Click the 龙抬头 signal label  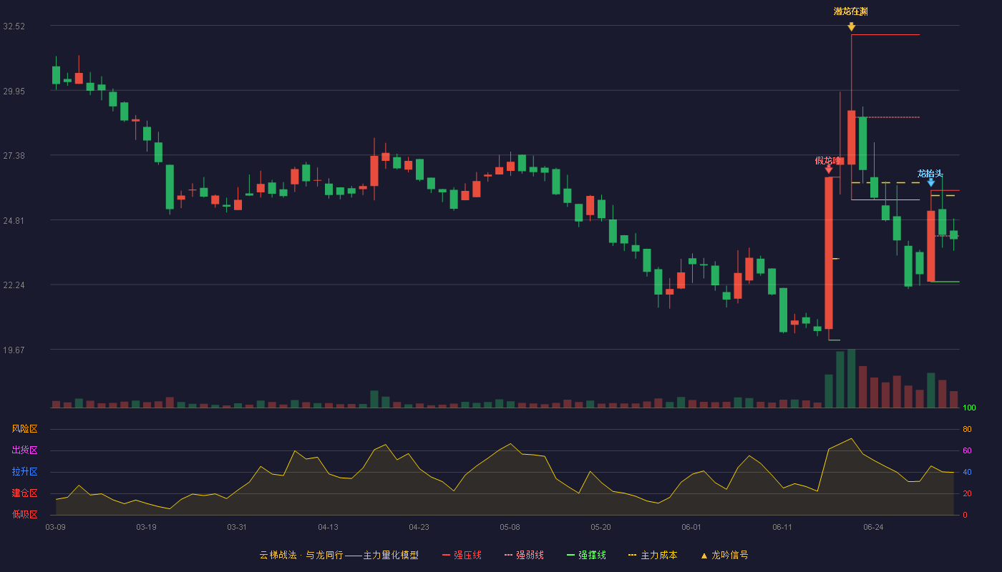pos(930,174)
